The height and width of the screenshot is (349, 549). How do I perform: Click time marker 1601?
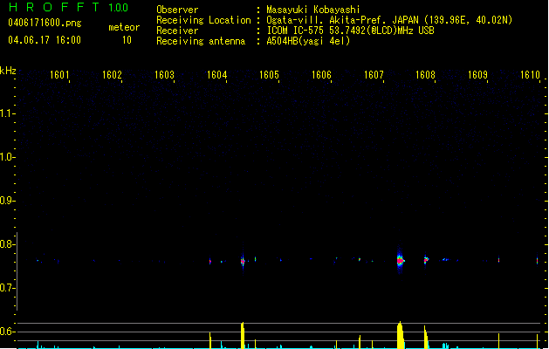(59, 75)
